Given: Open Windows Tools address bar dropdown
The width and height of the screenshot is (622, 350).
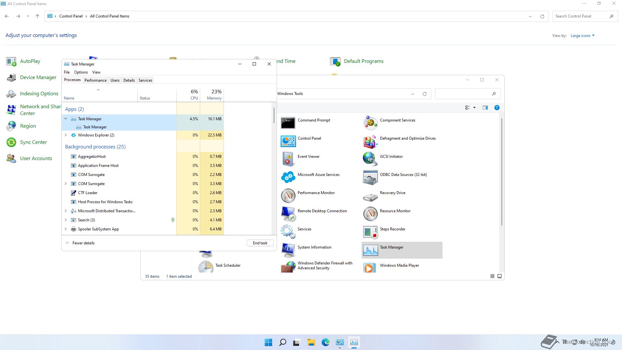Looking at the screenshot, I should pos(412,94).
